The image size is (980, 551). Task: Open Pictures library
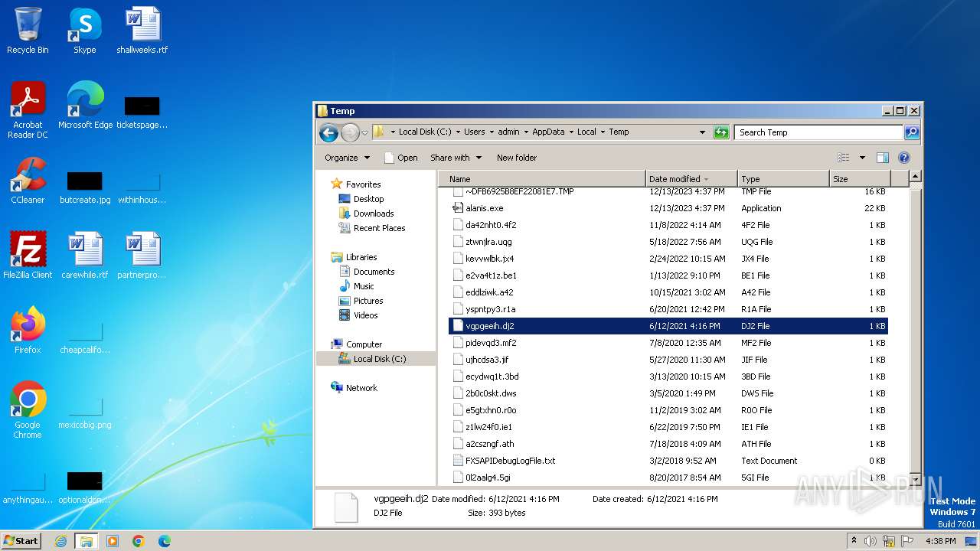[368, 301]
